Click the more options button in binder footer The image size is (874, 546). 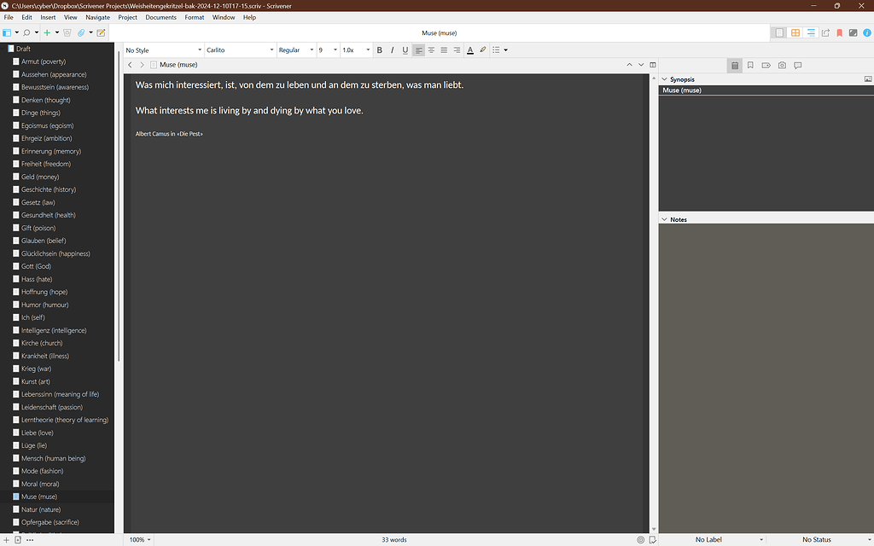30,539
